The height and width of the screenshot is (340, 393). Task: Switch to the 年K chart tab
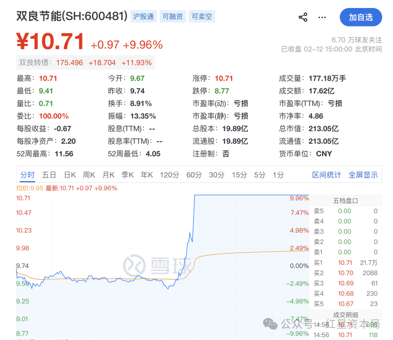point(147,175)
